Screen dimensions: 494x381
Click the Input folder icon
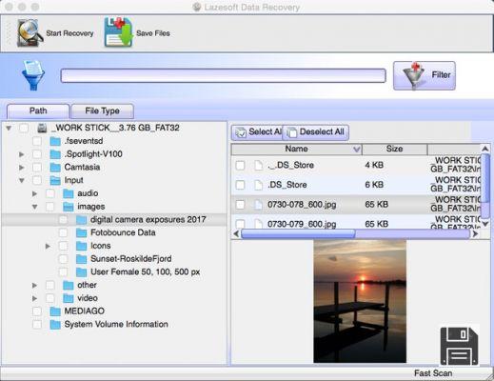point(55,180)
